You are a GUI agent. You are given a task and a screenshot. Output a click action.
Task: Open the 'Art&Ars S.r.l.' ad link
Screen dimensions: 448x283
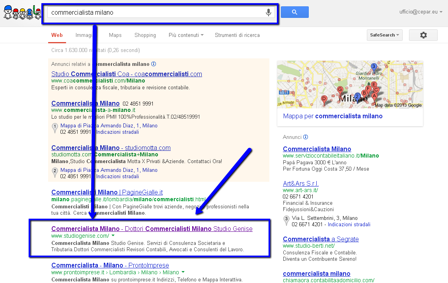pos(300,183)
